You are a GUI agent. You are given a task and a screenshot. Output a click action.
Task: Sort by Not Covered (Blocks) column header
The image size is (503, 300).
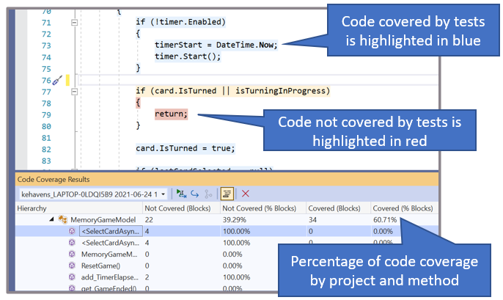tap(181, 208)
